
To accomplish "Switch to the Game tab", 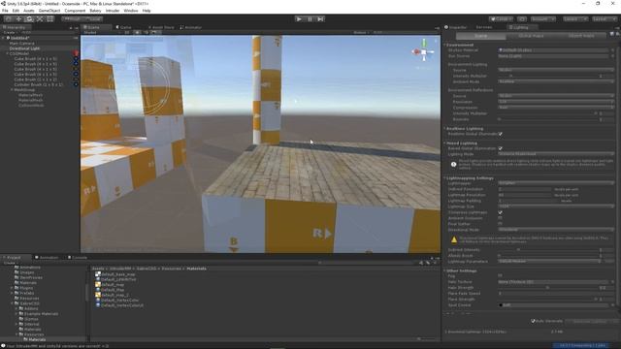I will coord(124,27).
